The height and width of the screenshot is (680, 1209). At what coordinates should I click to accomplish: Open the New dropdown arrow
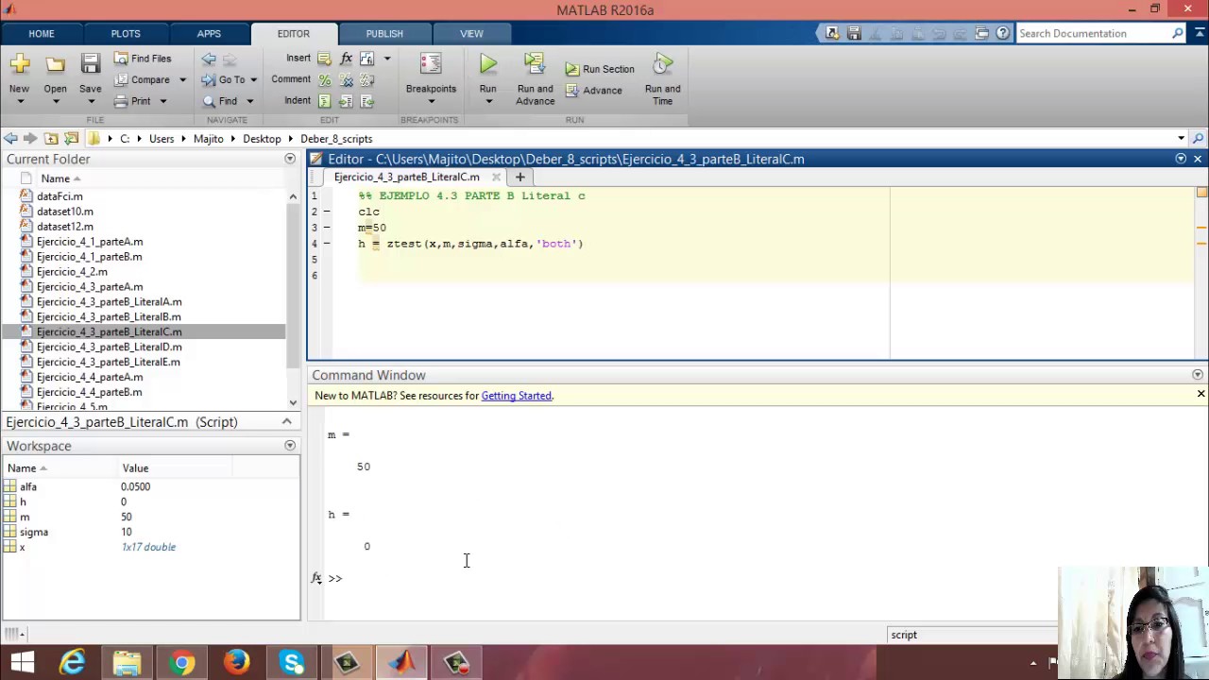point(20,102)
